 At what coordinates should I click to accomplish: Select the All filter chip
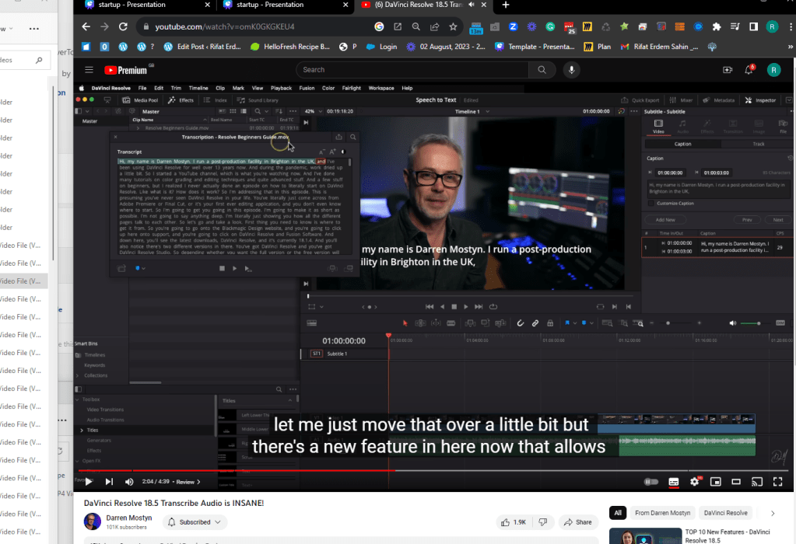(x=618, y=513)
